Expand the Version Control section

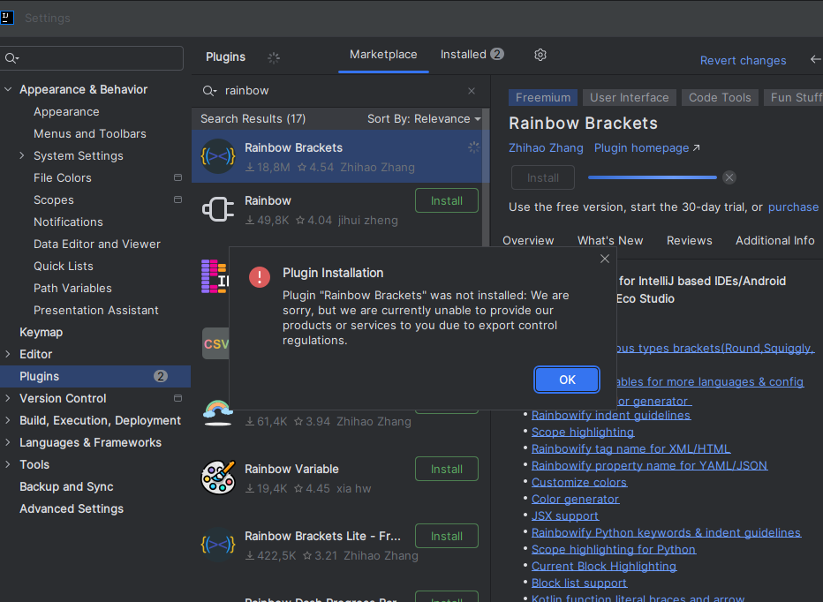[x=8, y=398]
